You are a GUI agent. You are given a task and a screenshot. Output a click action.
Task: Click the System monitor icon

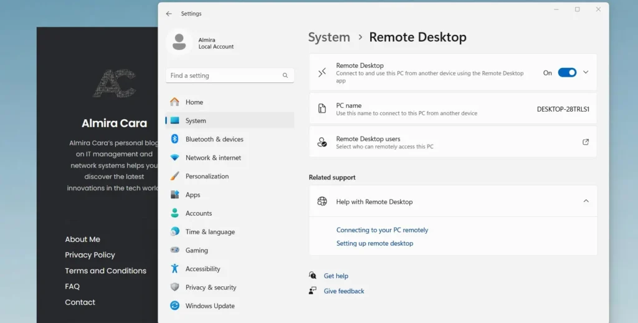coord(175,120)
